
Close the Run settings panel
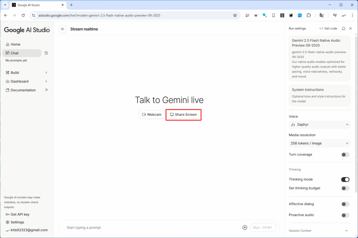350,29
